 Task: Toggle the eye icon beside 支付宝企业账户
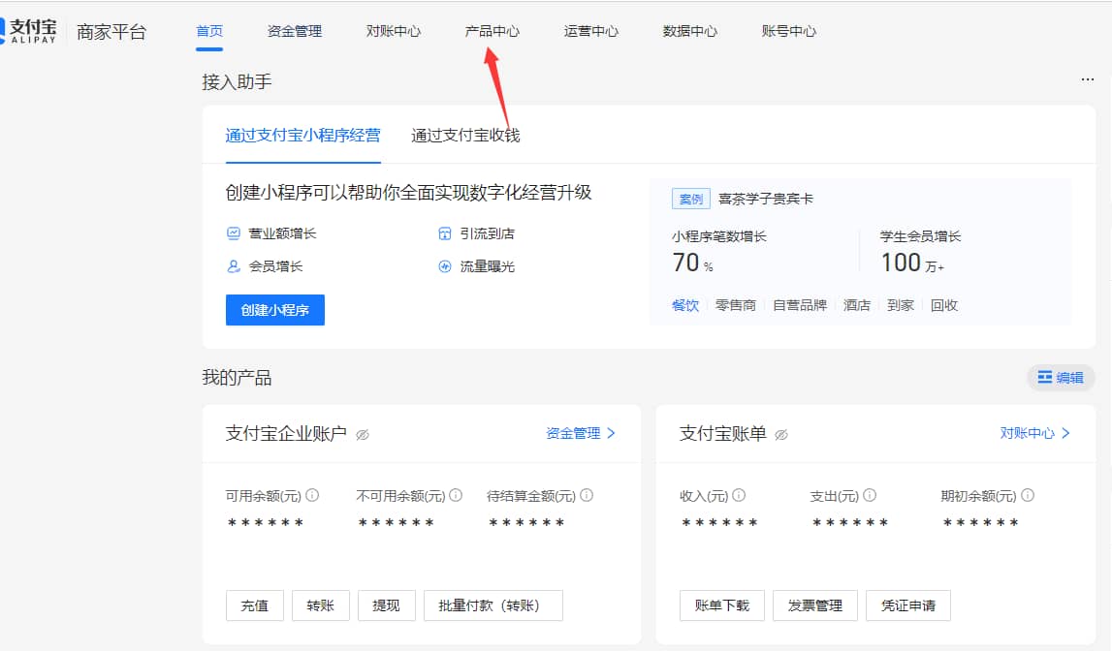click(362, 436)
